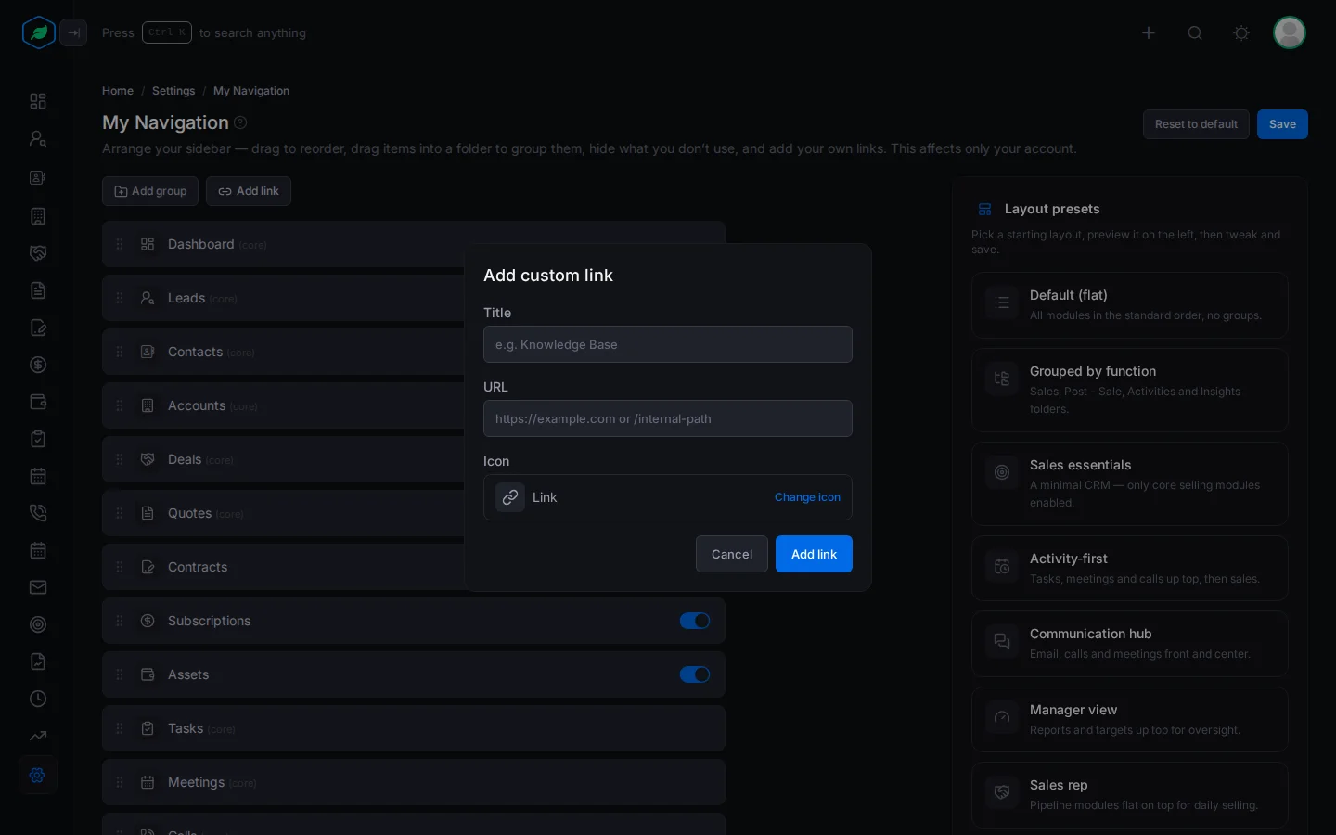Viewport: 1336px width, 835px height.
Task: Open Dashboard from the left sidebar icon
Action: tap(38, 101)
